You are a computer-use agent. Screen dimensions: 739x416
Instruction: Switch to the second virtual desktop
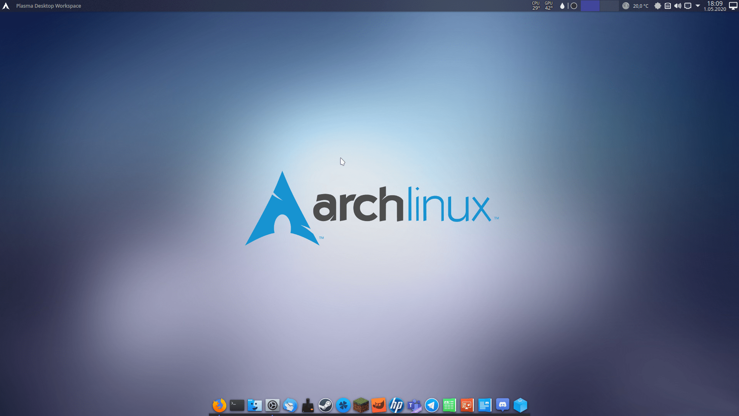[x=609, y=6]
